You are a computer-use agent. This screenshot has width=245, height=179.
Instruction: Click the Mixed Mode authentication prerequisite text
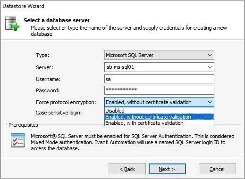(133, 142)
